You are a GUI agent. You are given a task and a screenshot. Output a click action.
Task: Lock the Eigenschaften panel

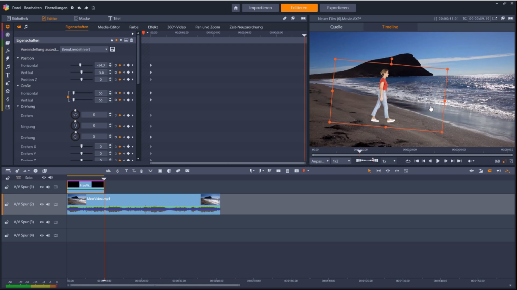coord(112,40)
